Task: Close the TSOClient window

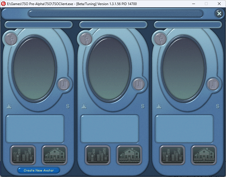Action: pyautogui.click(x=219, y=4)
